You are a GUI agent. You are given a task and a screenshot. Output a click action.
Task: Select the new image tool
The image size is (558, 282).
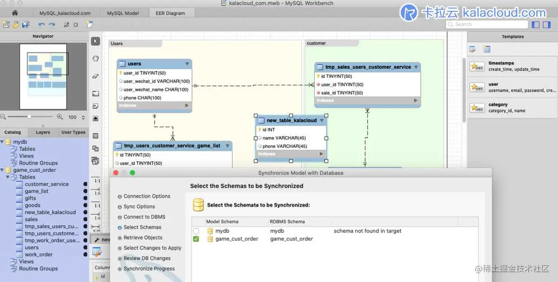[95, 118]
